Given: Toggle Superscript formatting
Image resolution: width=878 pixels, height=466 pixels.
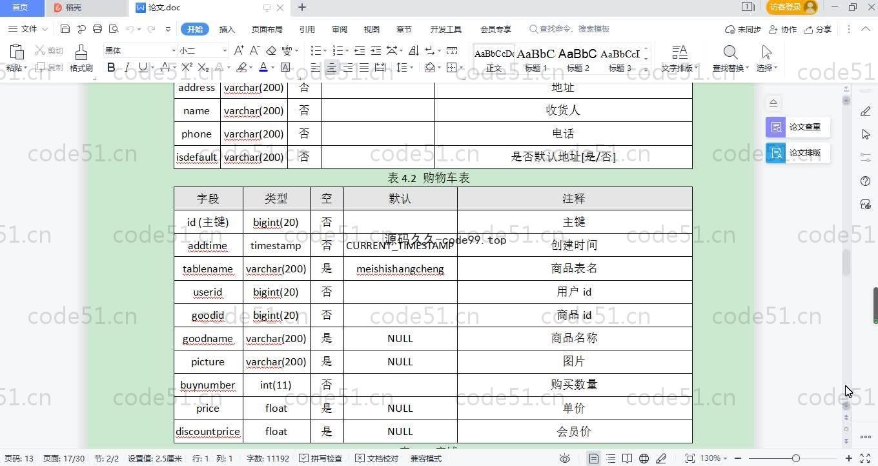Looking at the screenshot, I should [x=187, y=67].
